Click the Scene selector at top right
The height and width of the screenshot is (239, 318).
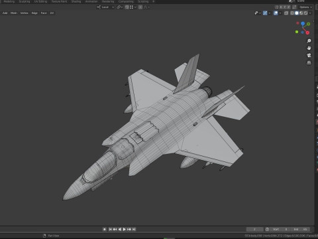pyautogui.click(x=301, y=1)
